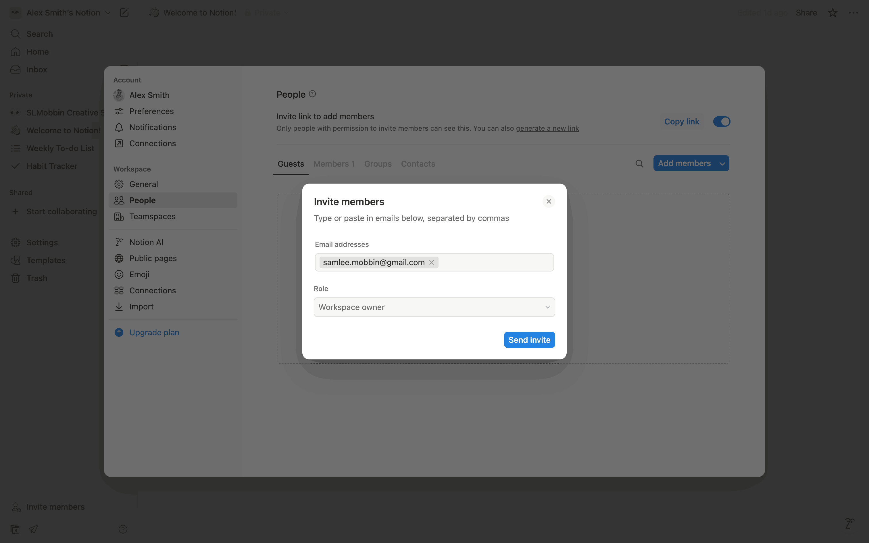This screenshot has width=869, height=543.
Task: Expand the Add members arrow dropdown
Action: [722, 164]
